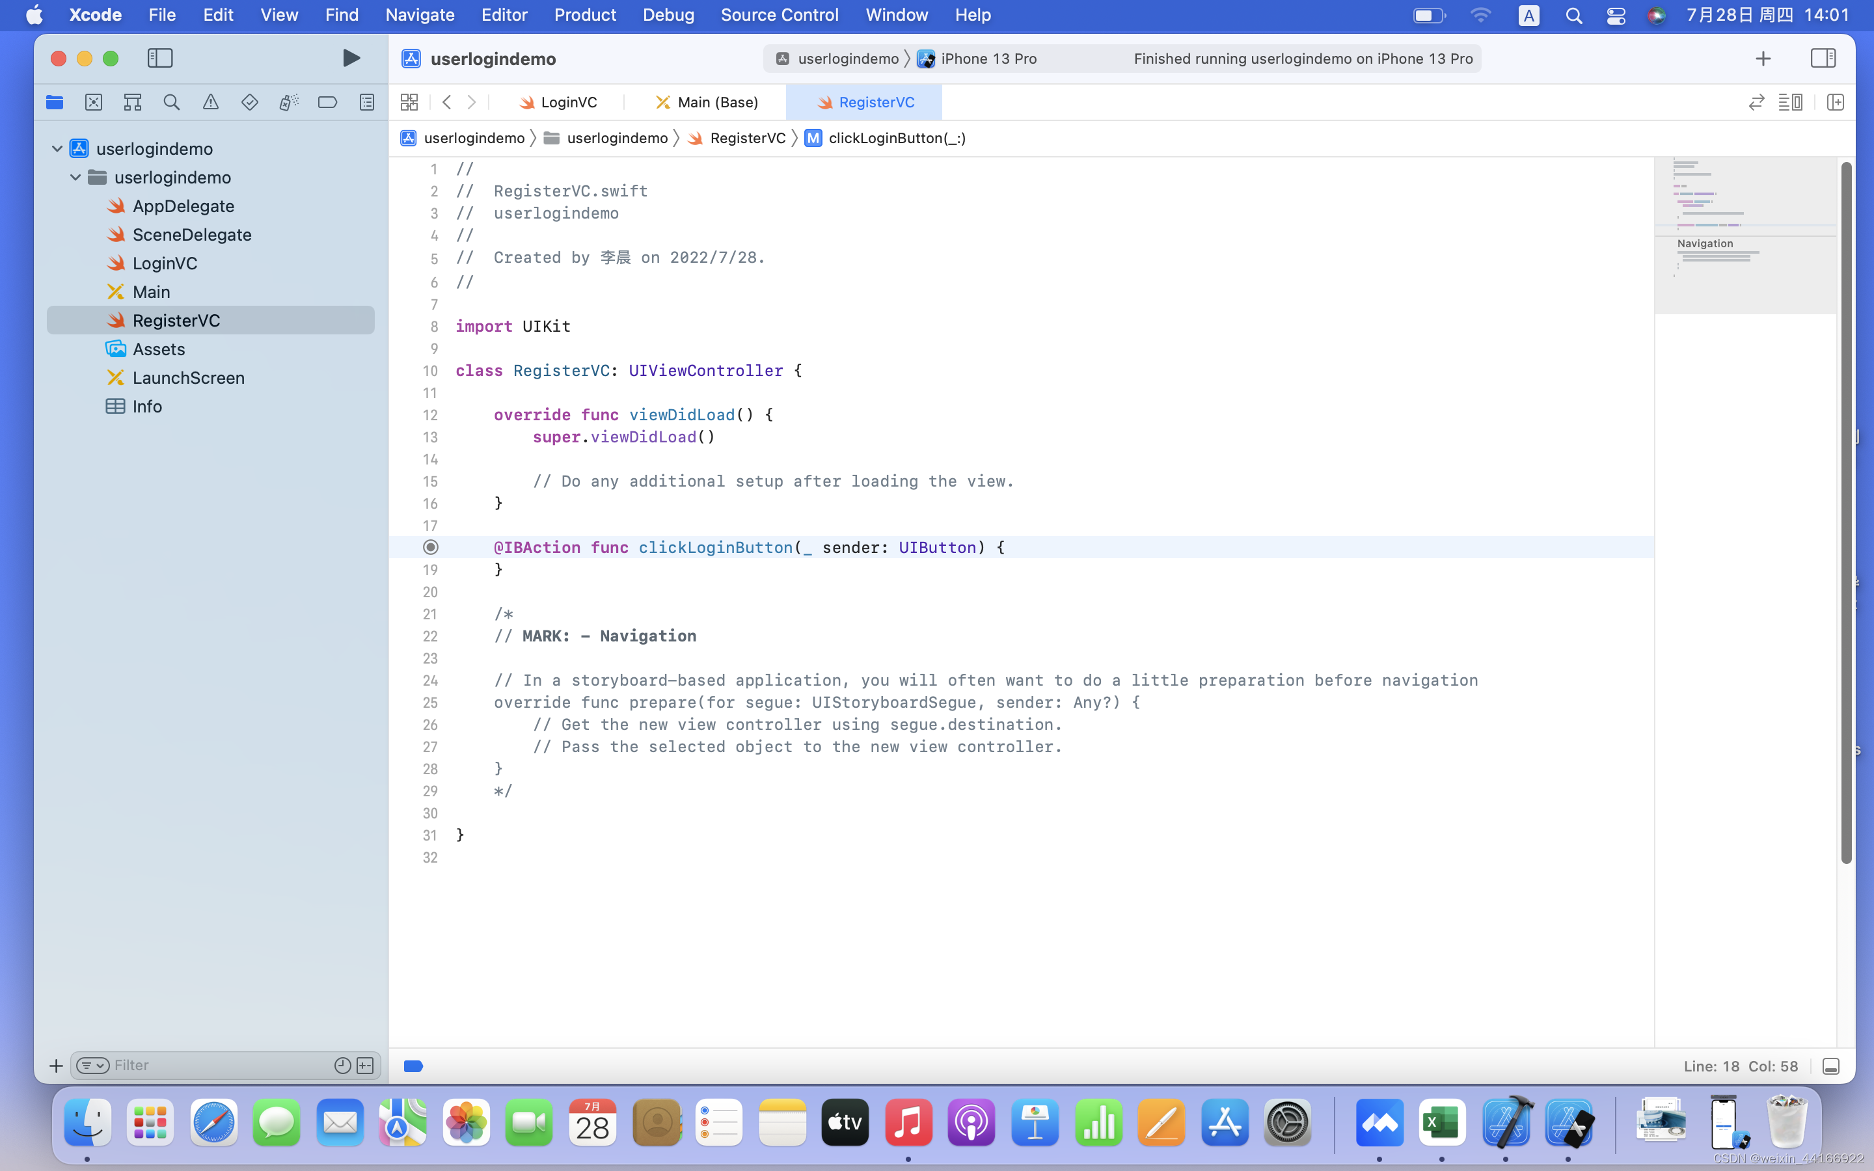Open the Report navigator icon

pos(367,102)
